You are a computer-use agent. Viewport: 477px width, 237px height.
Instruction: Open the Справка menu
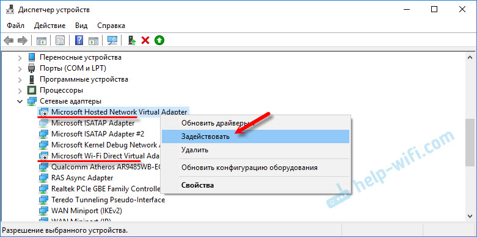point(111,26)
